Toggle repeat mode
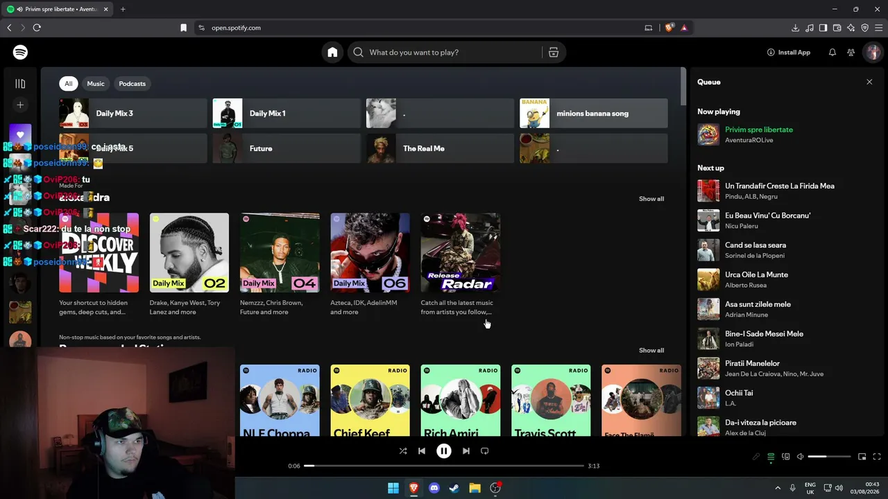 (x=485, y=451)
